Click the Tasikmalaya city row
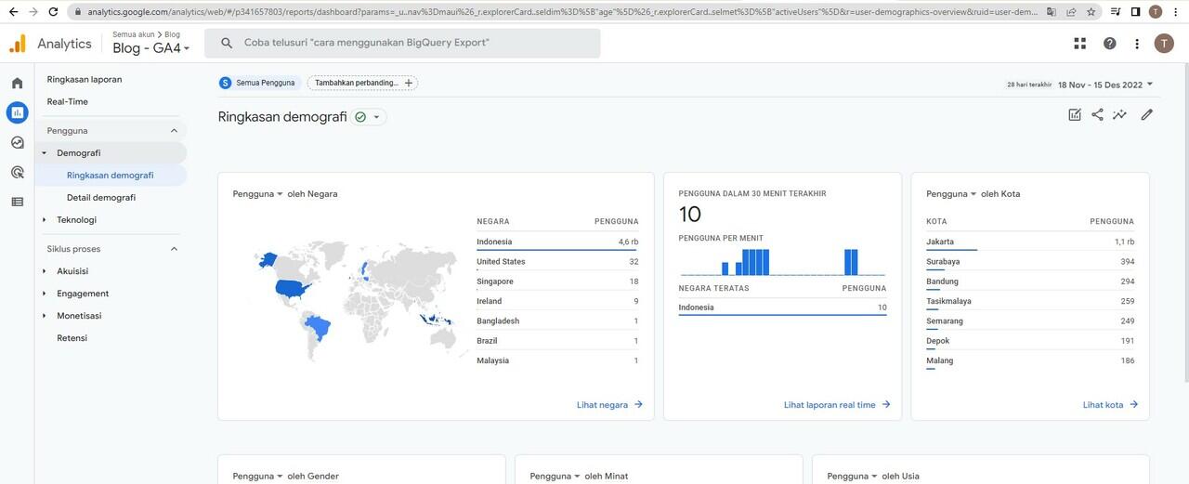This screenshot has height=484, width=1189. point(1030,301)
